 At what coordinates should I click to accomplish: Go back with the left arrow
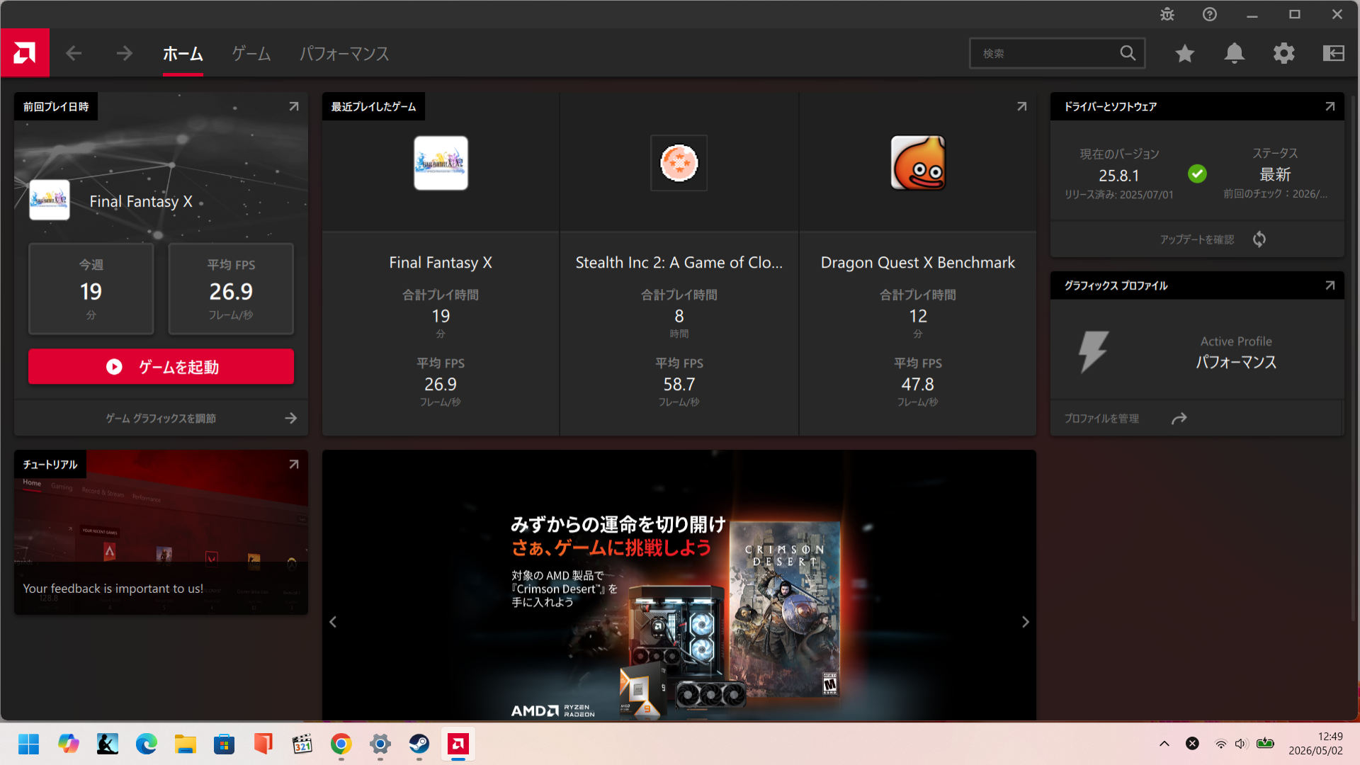(x=74, y=53)
